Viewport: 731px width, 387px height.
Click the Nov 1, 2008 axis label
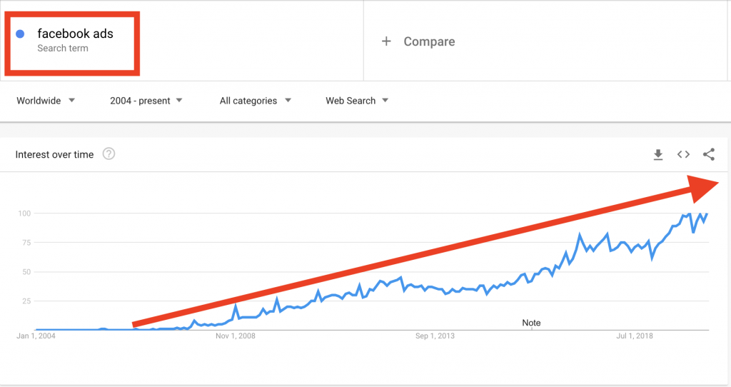236,336
